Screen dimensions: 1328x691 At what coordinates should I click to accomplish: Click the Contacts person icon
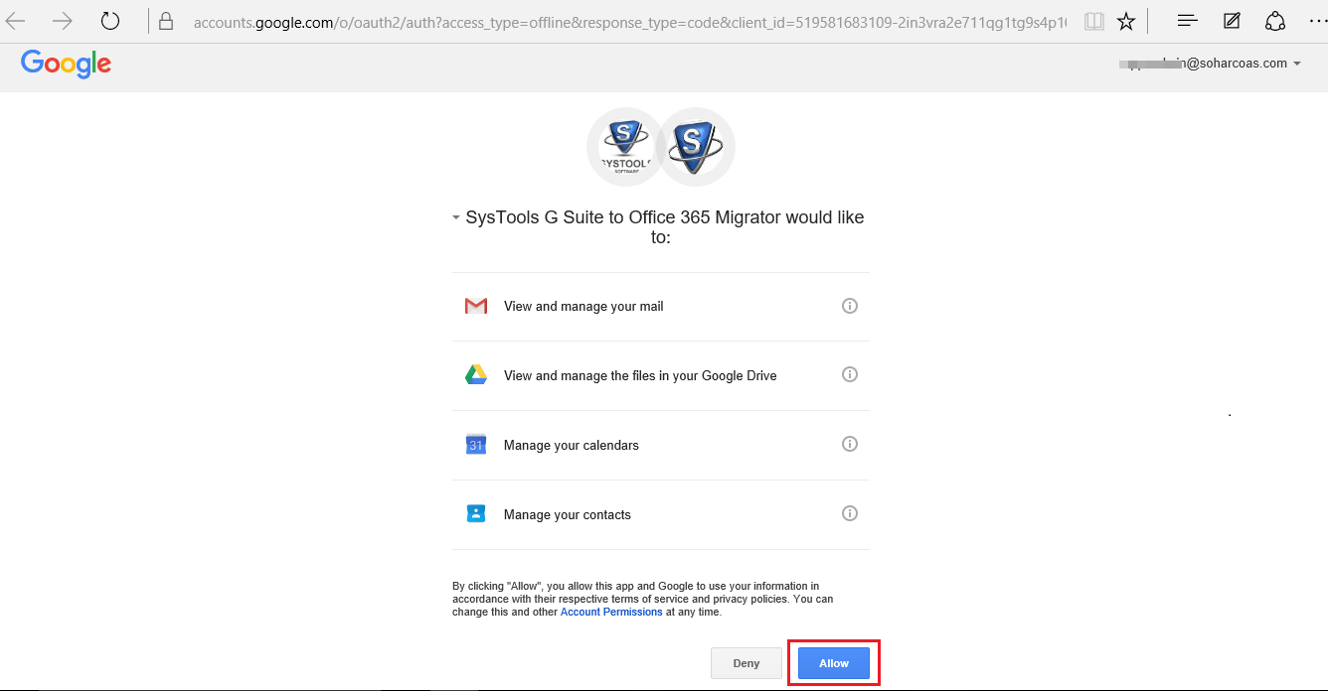476,514
